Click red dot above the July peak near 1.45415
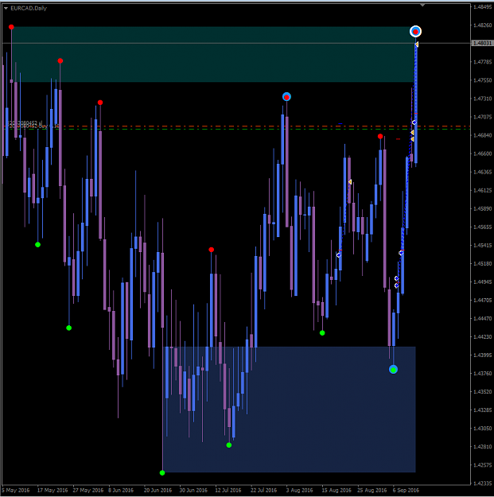The height and width of the screenshot is (497, 494). point(212,250)
